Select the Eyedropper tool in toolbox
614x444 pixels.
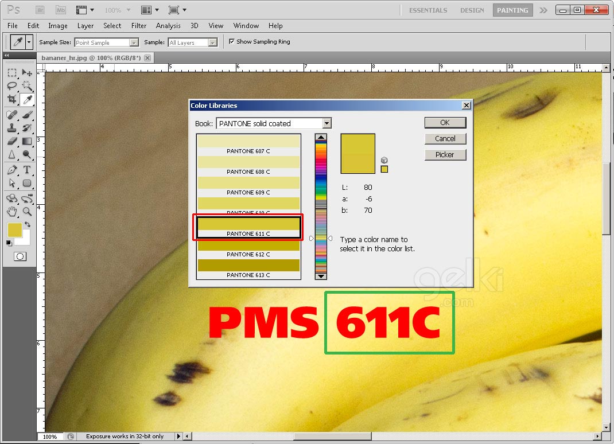tap(27, 99)
